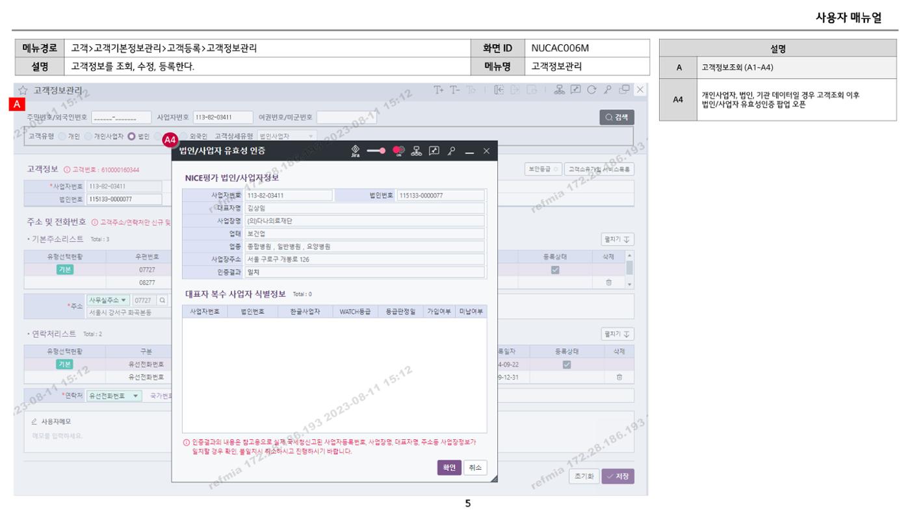Click the 미납여부 column header in popup table
Viewport: 910px width, 512px height.
pyautogui.click(x=471, y=312)
